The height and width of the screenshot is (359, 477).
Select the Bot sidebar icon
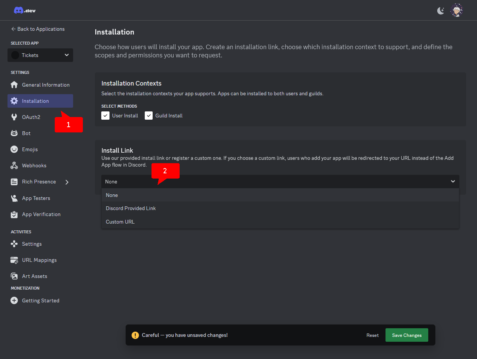(x=14, y=133)
